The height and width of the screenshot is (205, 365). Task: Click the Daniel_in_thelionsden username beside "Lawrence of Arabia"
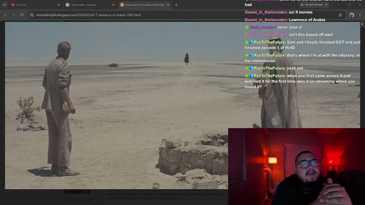point(266,20)
